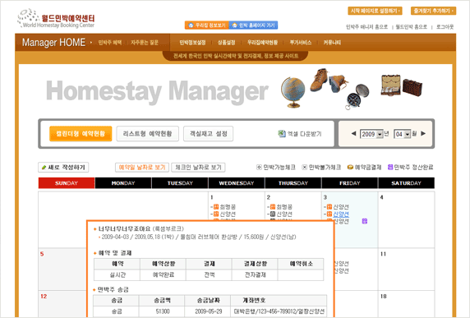Click 예약완료 cell in reservation table
Screen dimensions: 470x318
(x=163, y=274)
